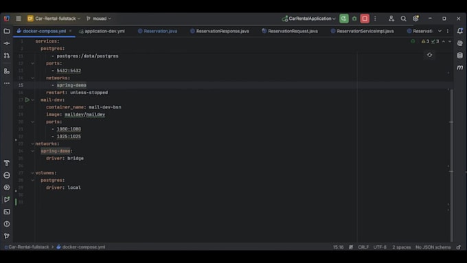This screenshot has height=263, width=467.
Task: Start debugging with the bug icon
Action: [354, 19]
